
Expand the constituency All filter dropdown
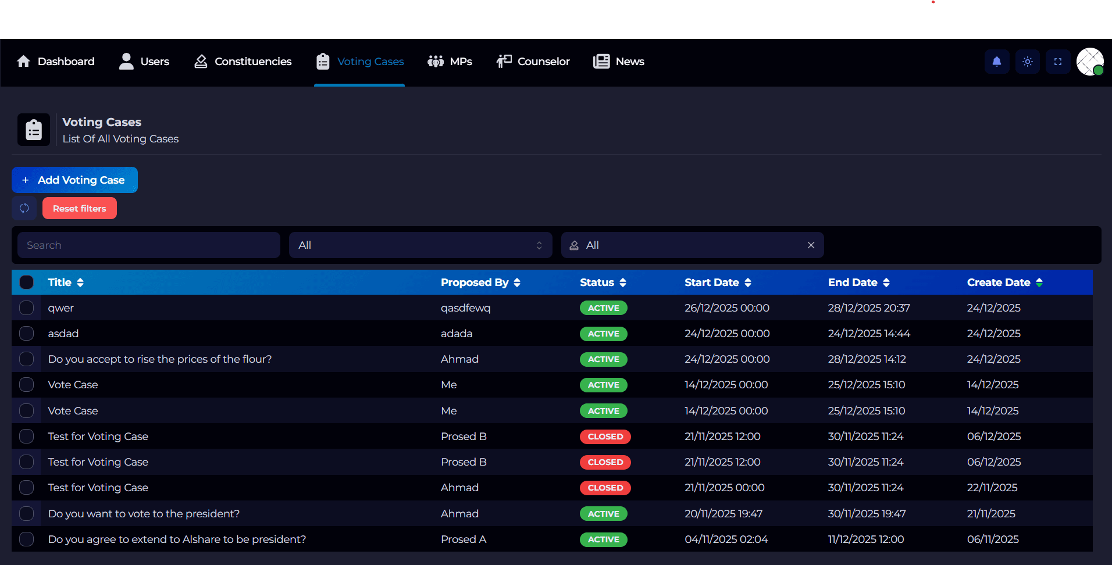[686, 245]
